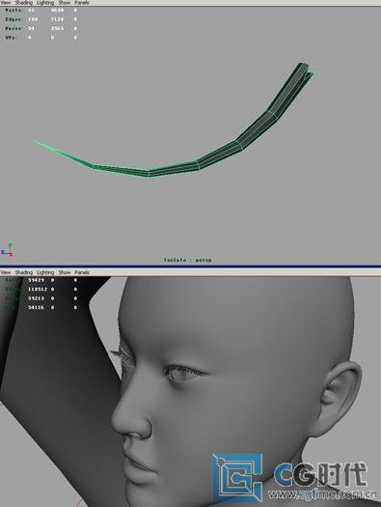This screenshot has width=381, height=507.
Task: Click the 118512 edge count value
Action: coord(38,289)
